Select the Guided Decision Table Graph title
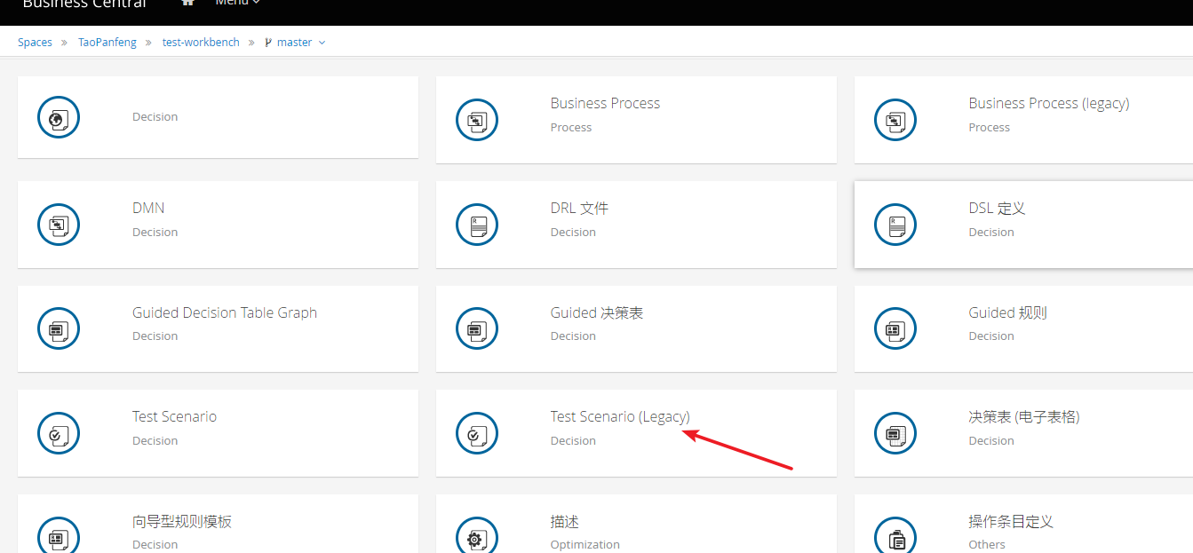 pyautogui.click(x=225, y=312)
